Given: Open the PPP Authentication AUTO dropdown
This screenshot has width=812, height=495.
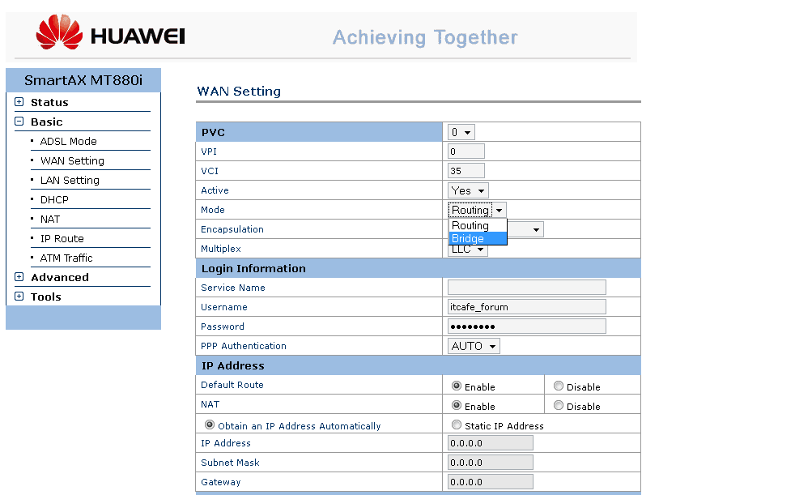Looking at the screenshot, I should [x=474, y=346].
